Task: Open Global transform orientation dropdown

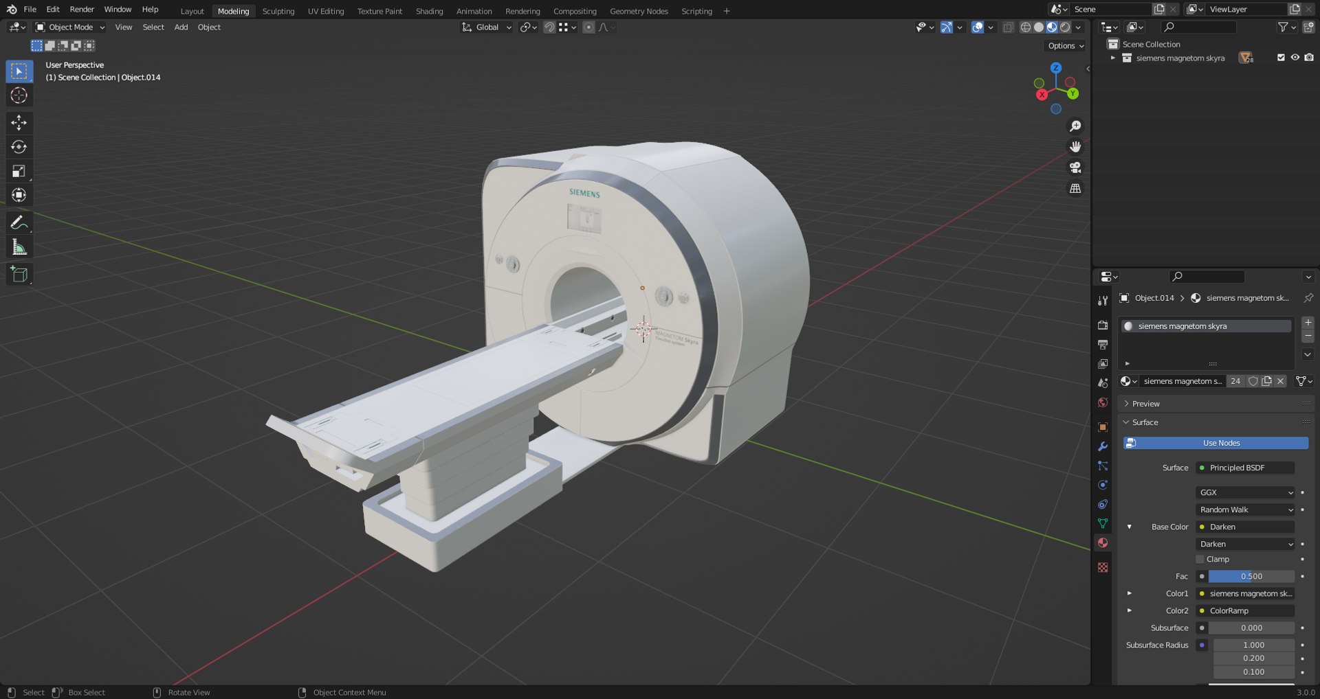Action: [487, 27]
